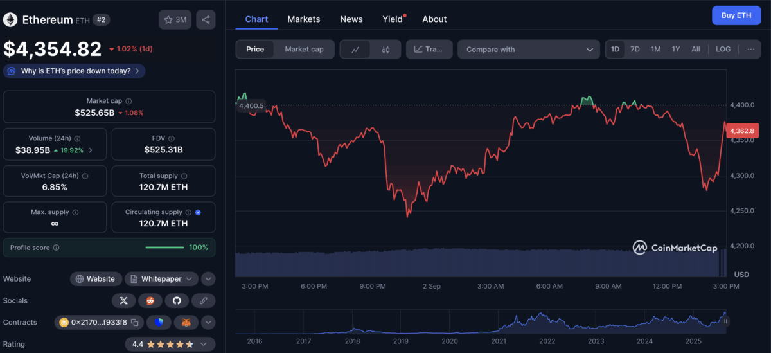The height and width of the screenshot is (353, 771).
Task: Select the 1Y time range
Action: click(676, 50)
